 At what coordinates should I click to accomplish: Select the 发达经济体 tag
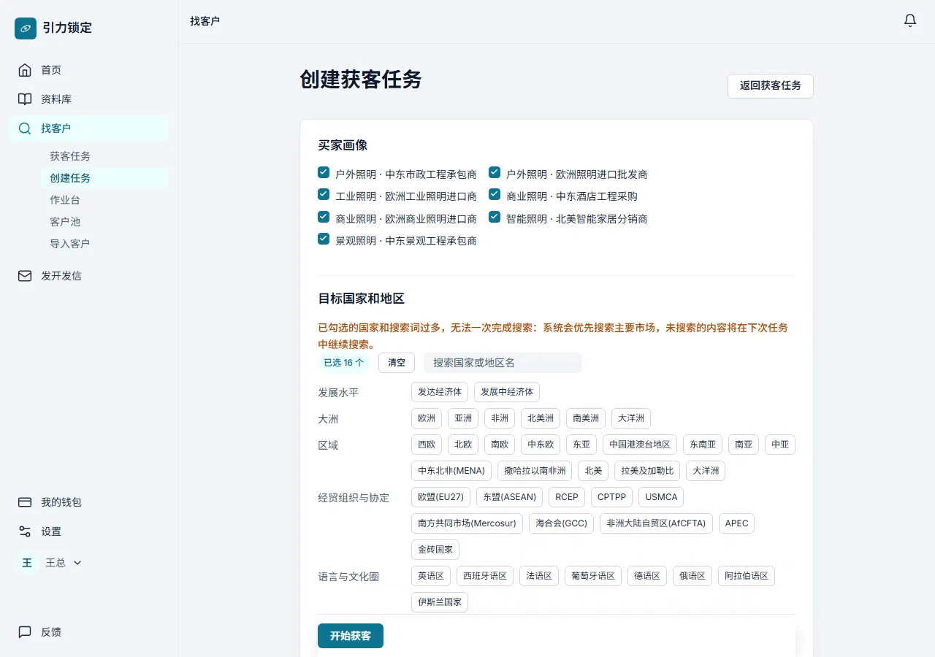440,392
